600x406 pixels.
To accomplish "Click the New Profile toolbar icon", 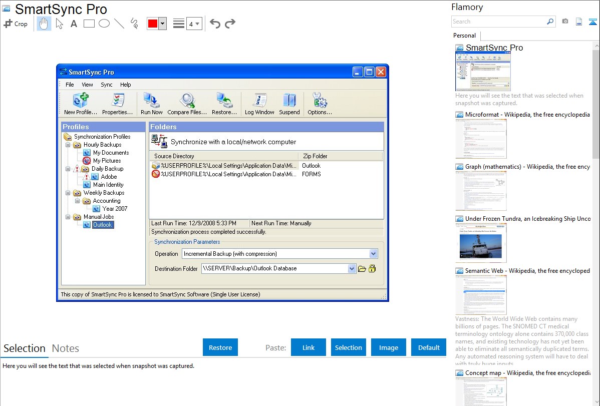I will pyautogui.click(x=81, y=104).
